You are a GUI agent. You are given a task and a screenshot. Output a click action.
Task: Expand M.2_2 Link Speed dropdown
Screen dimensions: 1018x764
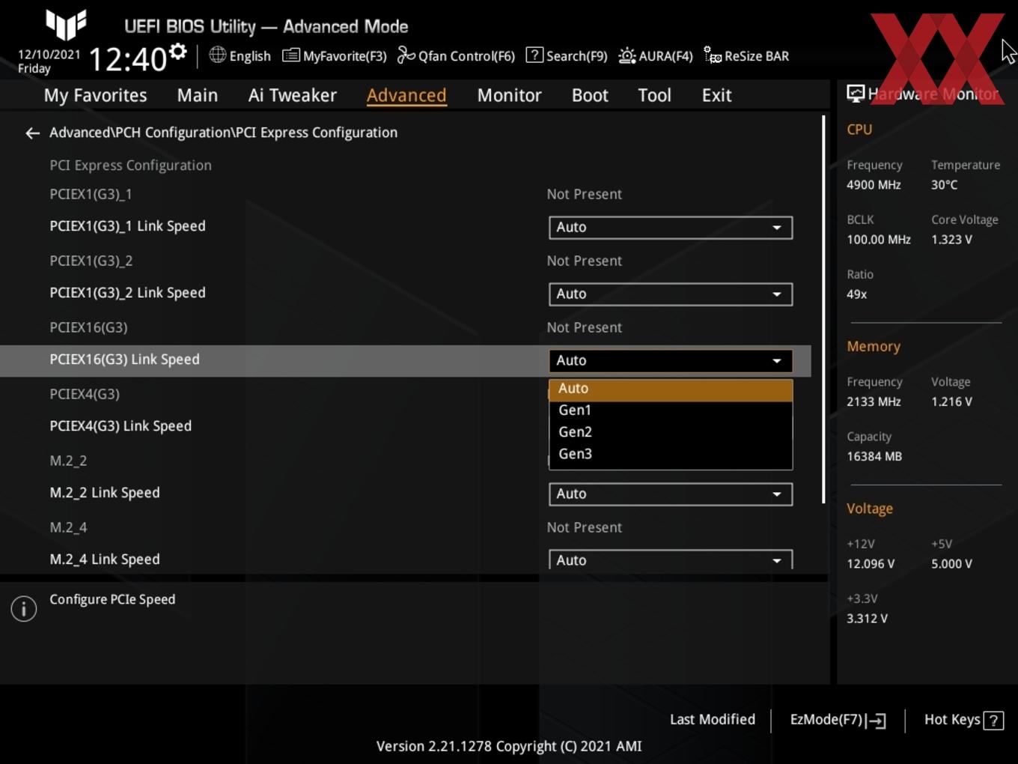671,494
